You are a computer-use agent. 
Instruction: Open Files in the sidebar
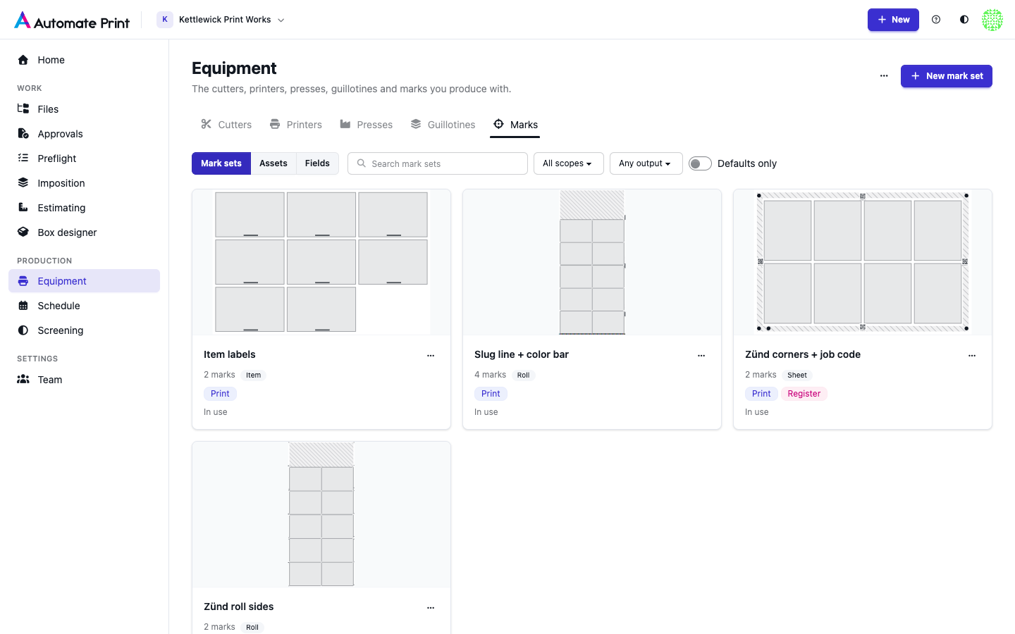(84, 109)
